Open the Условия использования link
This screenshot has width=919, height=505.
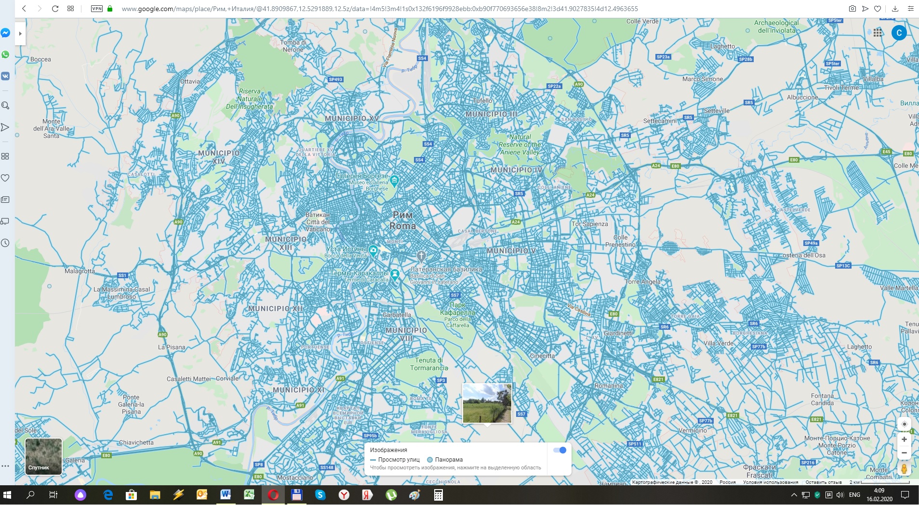pos(770,482)
